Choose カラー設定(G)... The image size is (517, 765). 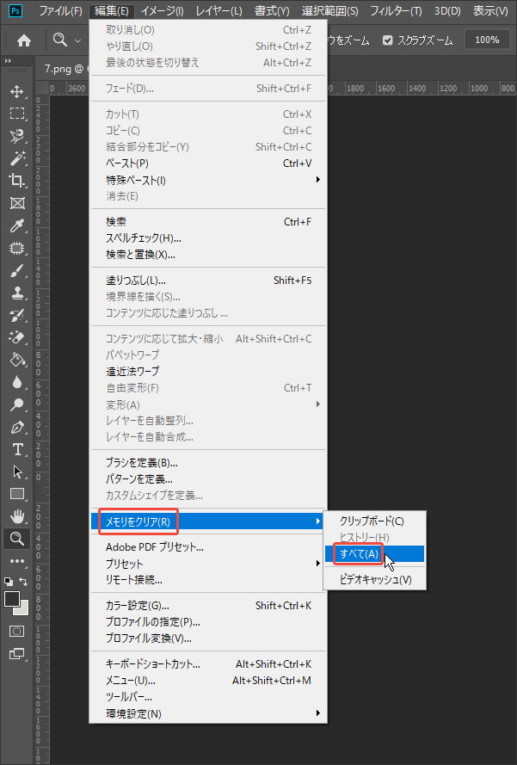[x=208, y=606]
